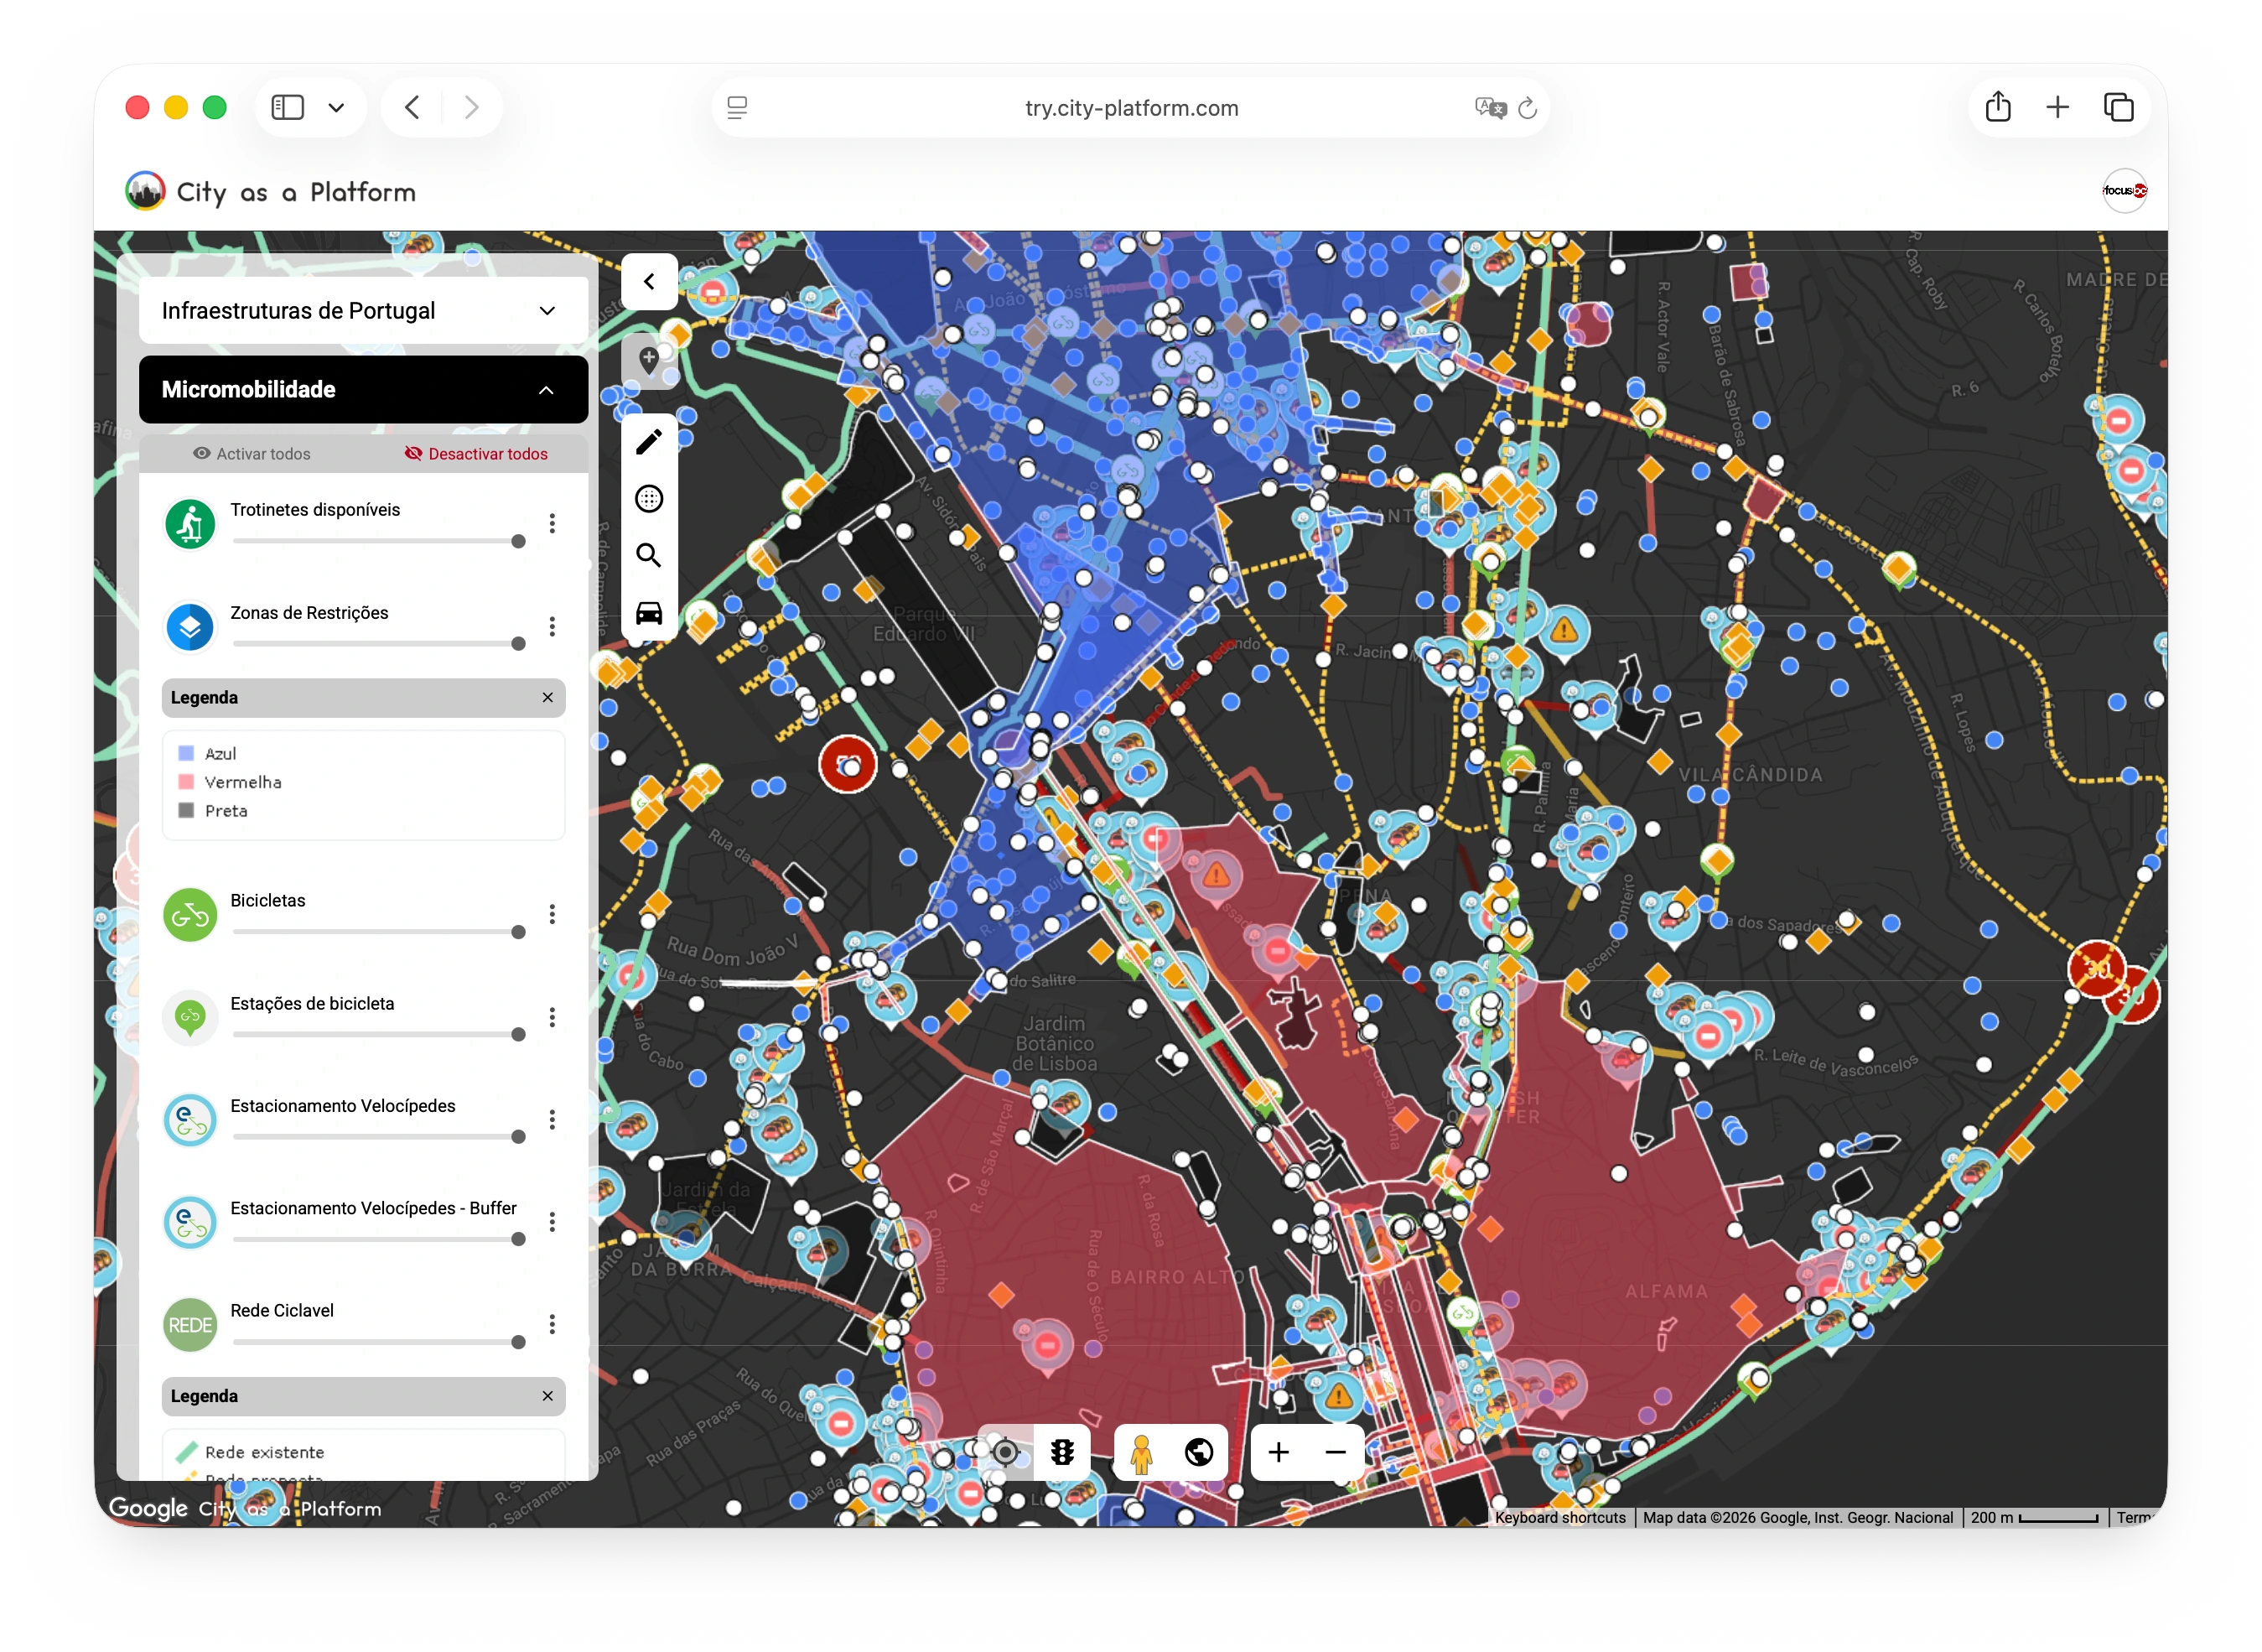2262x1652 pixels.
Task: Zoom in the map with plus button
Action: [x=1279, y=1452]
